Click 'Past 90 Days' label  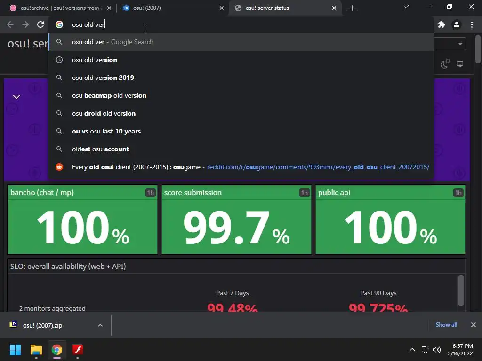(x=378, y=293)
